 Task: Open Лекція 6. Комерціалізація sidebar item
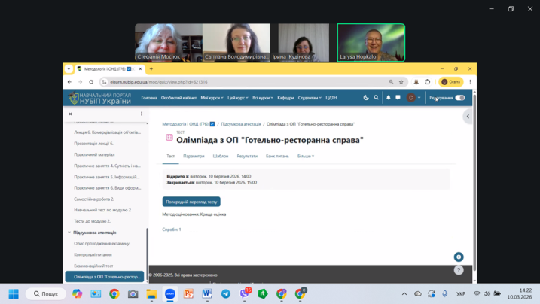point(107,132)
